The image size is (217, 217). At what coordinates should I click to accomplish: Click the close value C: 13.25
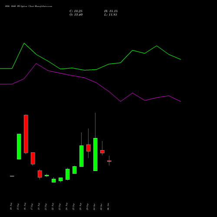(x=76, y=11)
